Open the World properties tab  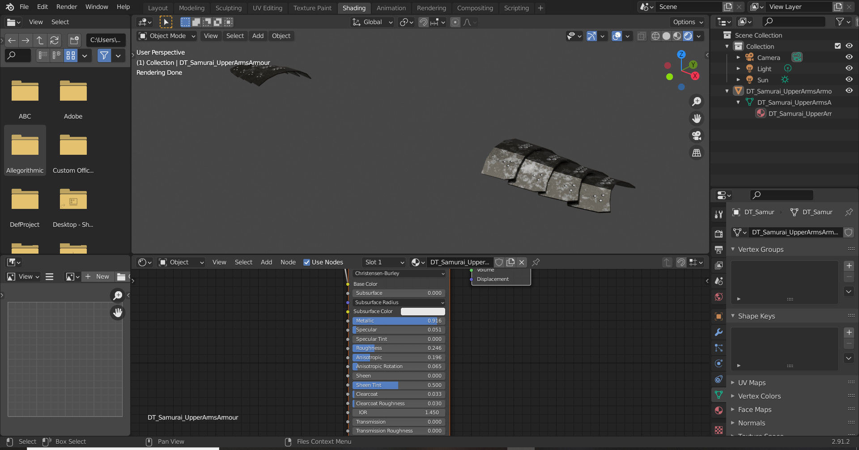[719, 297]
